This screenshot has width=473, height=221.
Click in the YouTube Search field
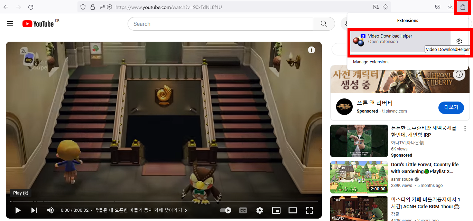pyautogui.click(x=220, y=24)
